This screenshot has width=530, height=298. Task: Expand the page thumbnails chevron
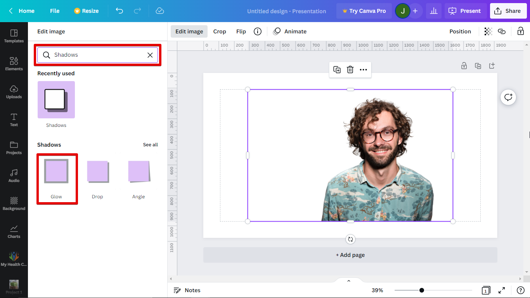348,281
